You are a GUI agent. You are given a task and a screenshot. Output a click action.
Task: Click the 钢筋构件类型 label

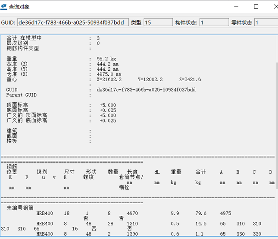pos(23,48)
